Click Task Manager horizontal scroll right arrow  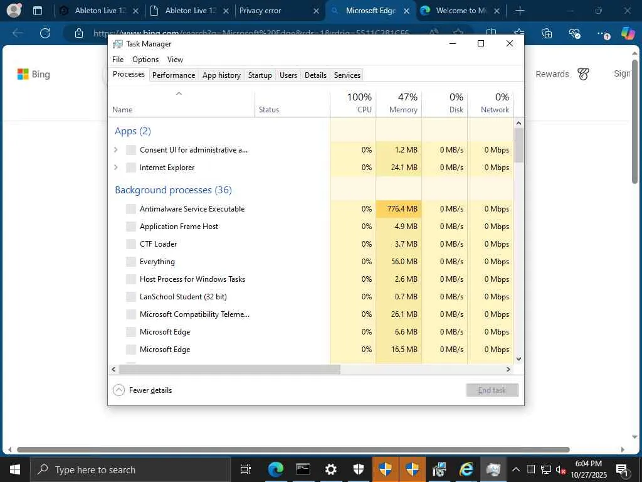(508, 369)
